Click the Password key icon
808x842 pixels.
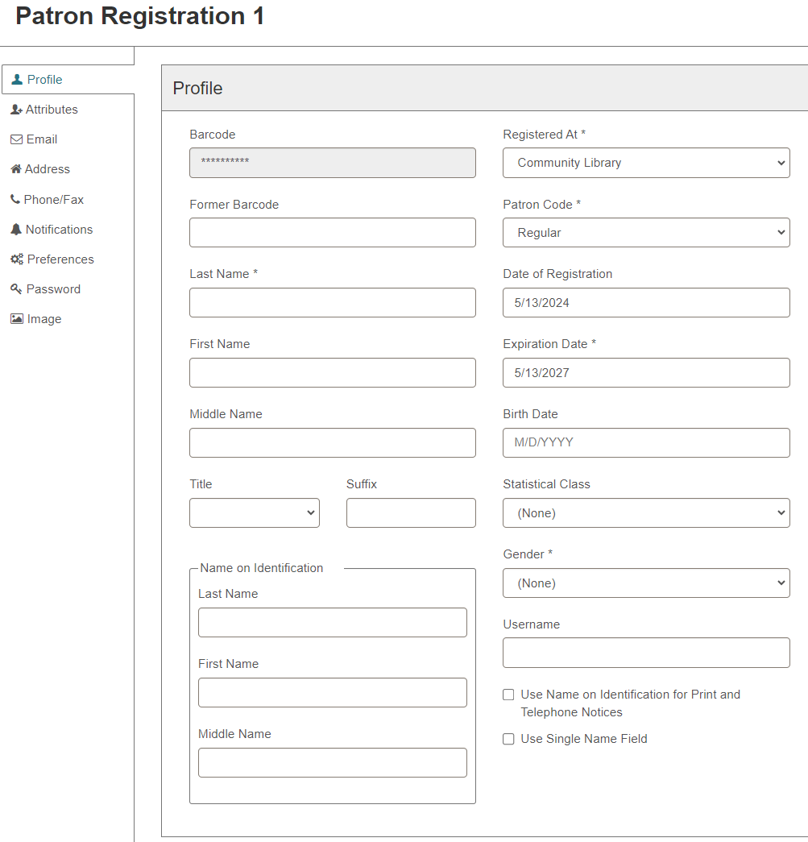17,289
